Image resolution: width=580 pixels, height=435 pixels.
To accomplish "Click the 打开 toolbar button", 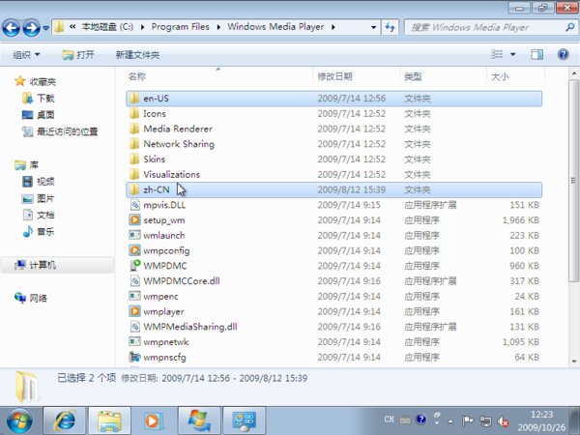I will 78,55.
